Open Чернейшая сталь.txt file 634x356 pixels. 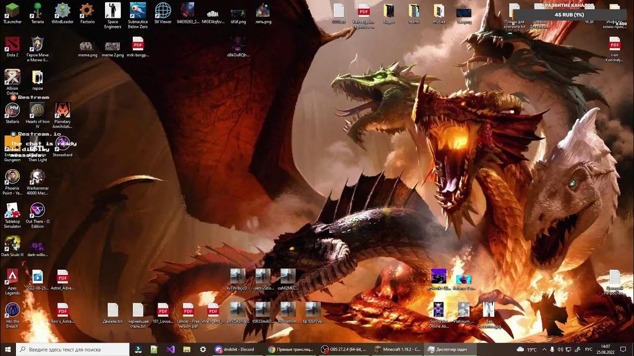[138, 315]
